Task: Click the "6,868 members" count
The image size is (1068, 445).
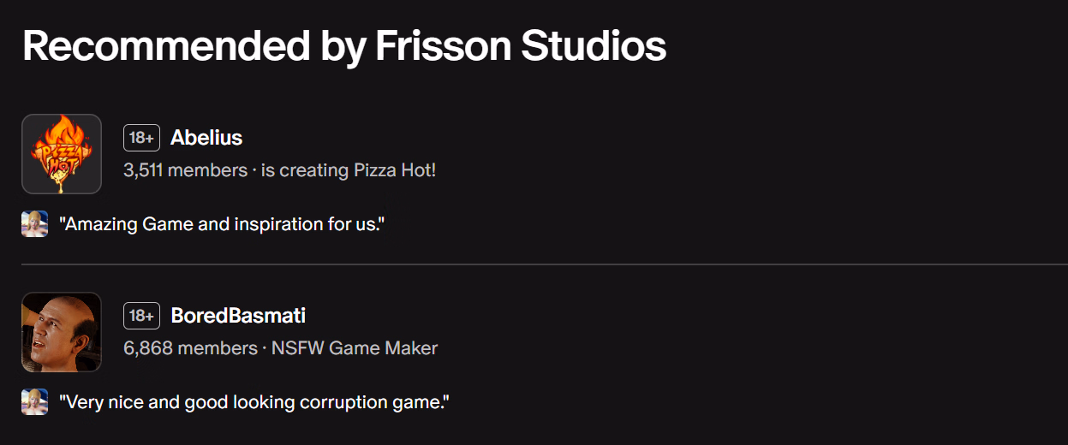Action: pyautogui.click(x=190, y=348)
